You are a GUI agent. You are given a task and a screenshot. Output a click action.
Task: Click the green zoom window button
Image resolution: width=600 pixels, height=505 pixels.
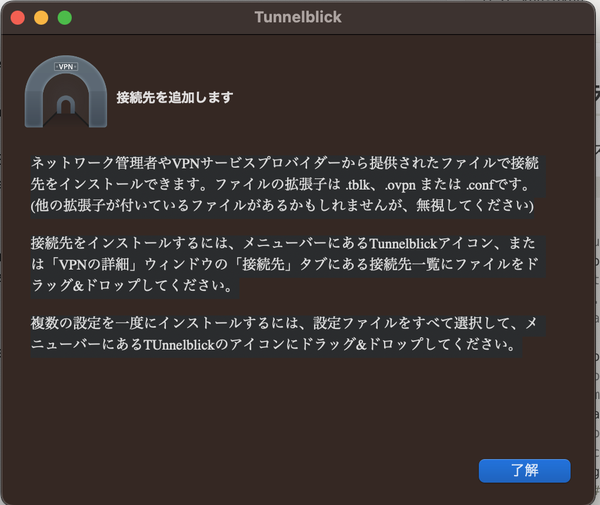pos(65,18)
